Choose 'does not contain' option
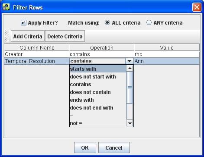 click(x=98, y=92)
